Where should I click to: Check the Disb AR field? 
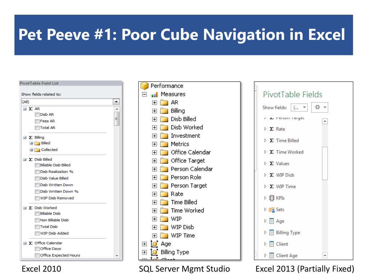(37, 115)
